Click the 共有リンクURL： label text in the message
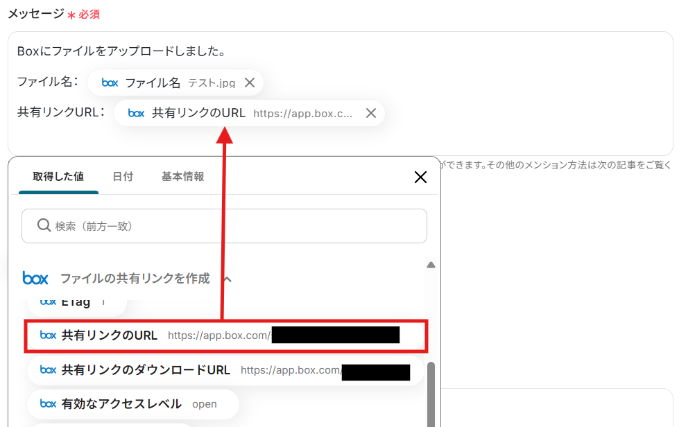 [61, 112]
